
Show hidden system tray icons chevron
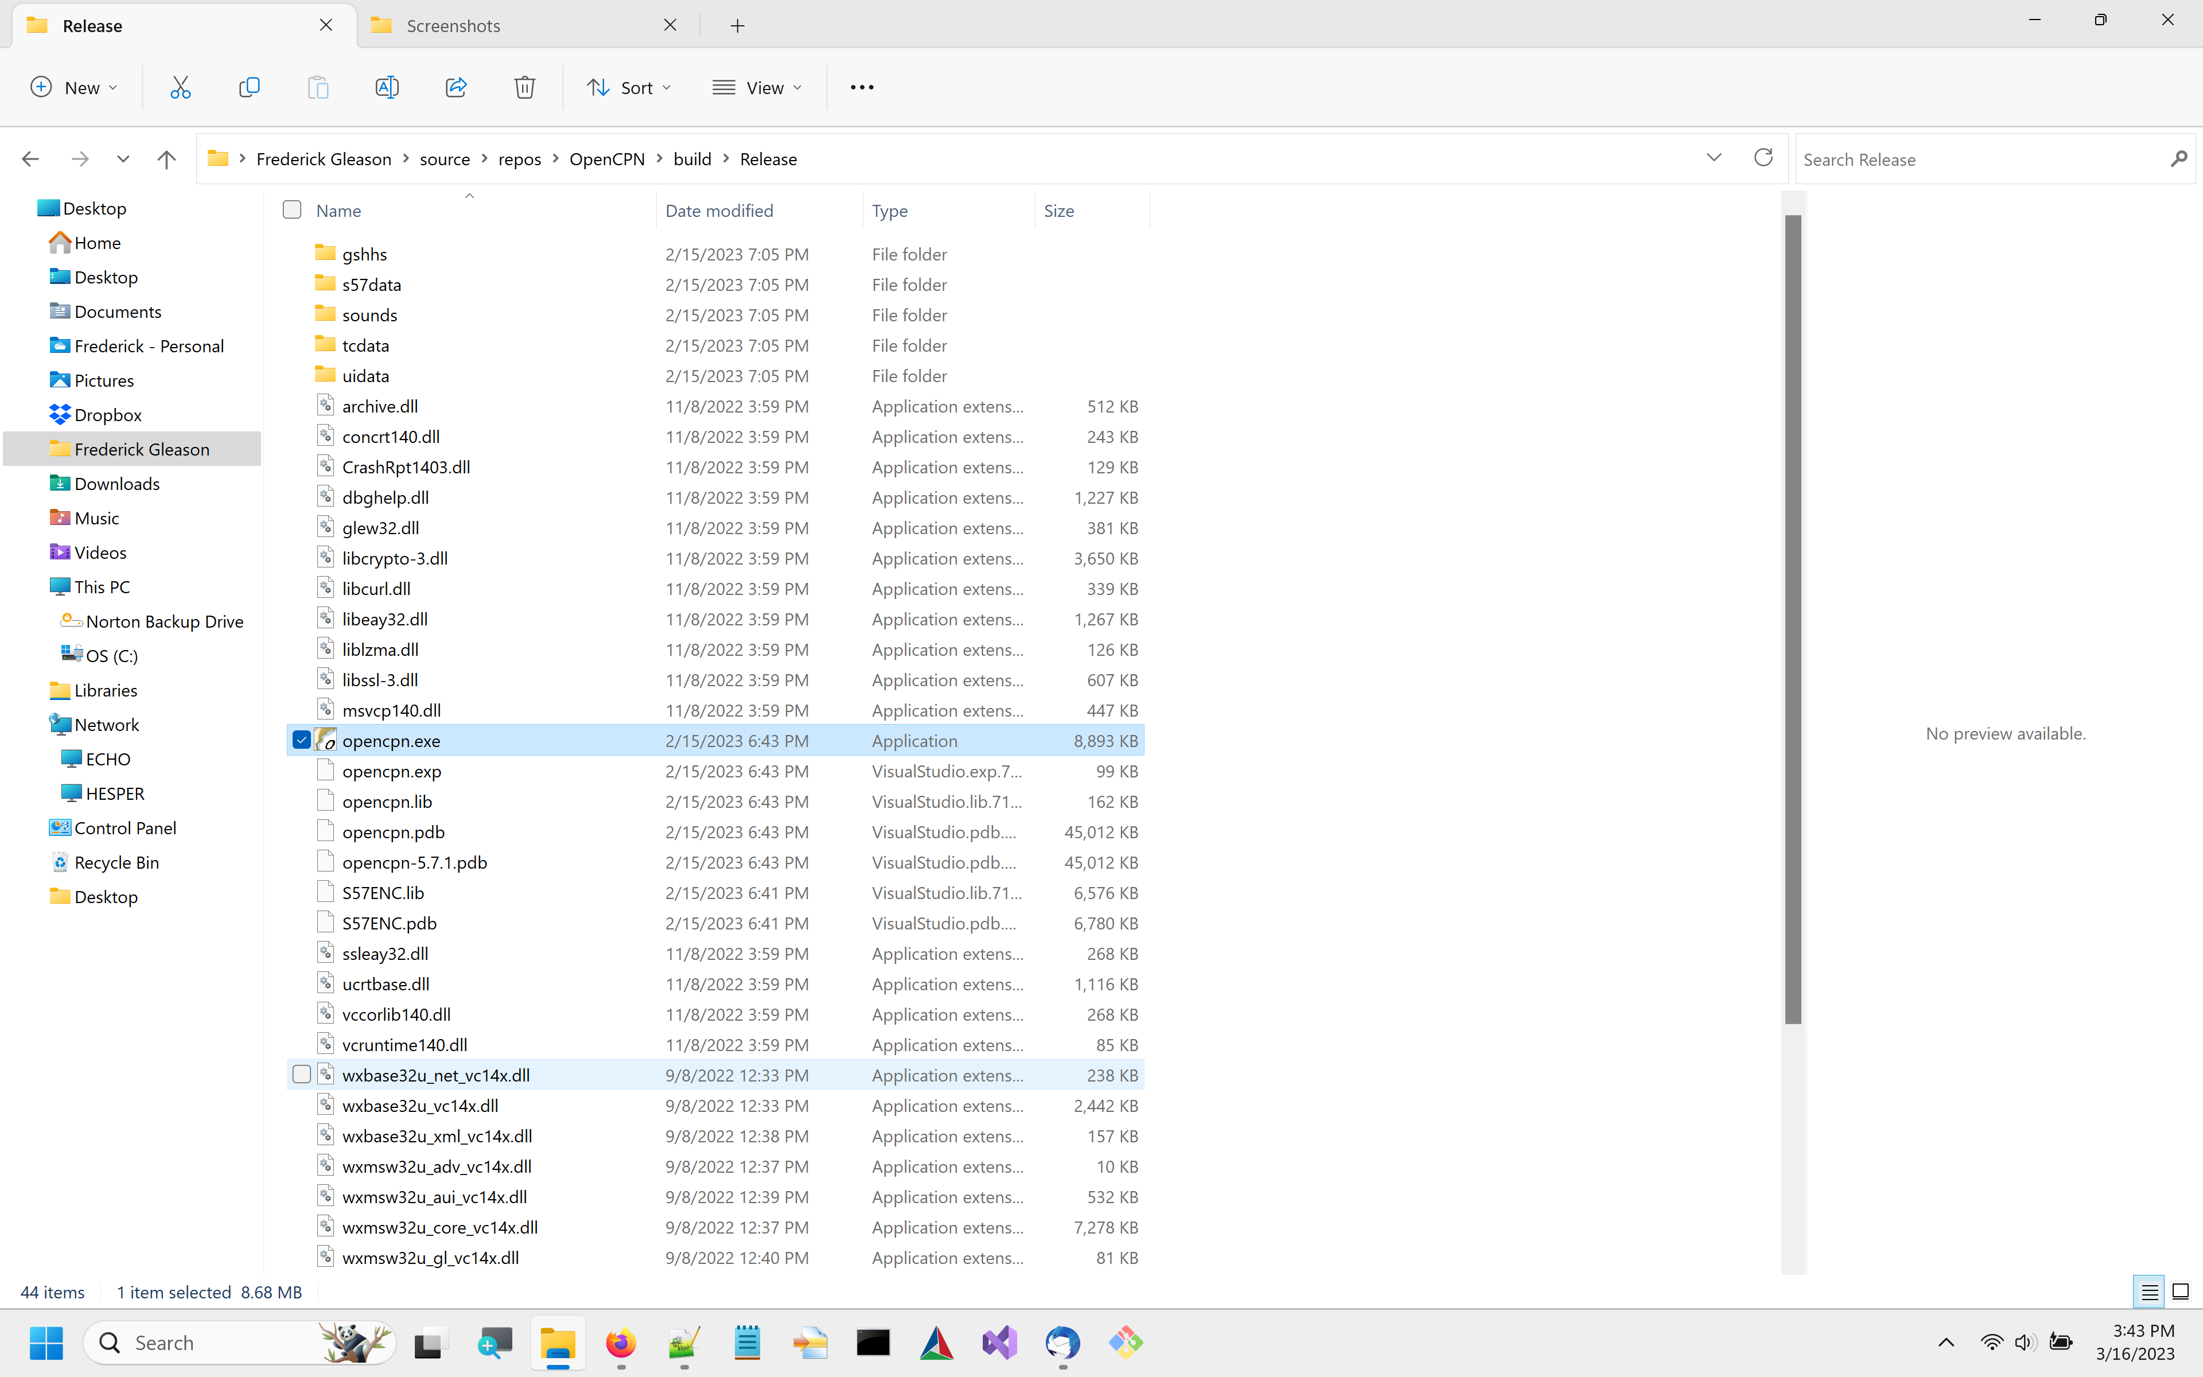[x=1945, y=1343]
